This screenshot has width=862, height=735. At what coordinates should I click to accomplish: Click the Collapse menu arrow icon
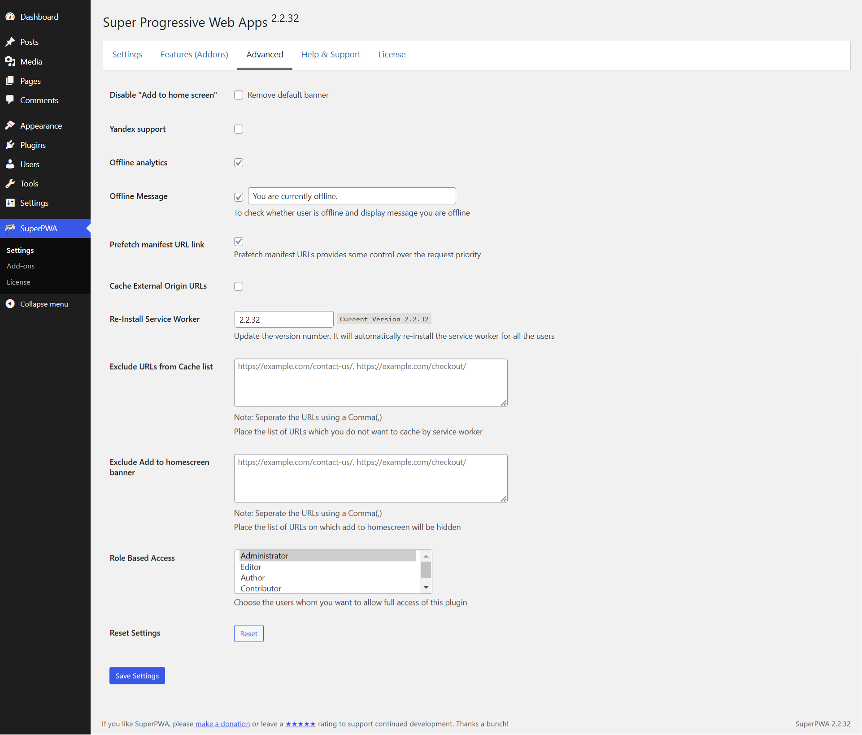click(x=10, y=304)
